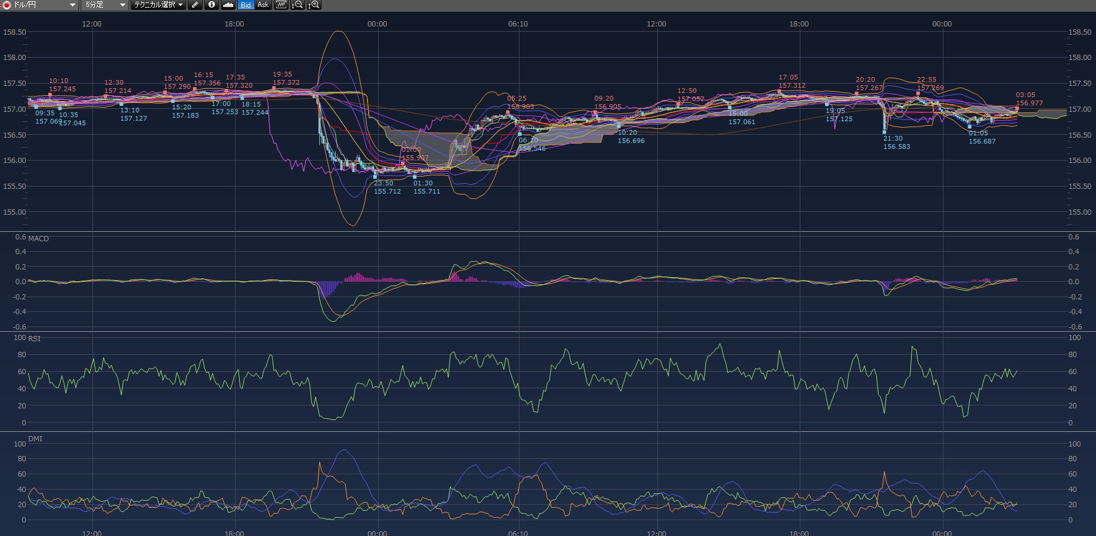1096x536 pixels.
Task: Click the 03:05 latest price marker 156.977
Action: [1017, 108]
